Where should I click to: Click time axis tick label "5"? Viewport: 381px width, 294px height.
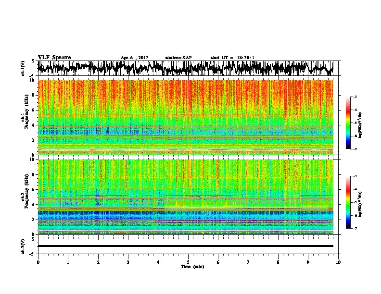[188, 262]
